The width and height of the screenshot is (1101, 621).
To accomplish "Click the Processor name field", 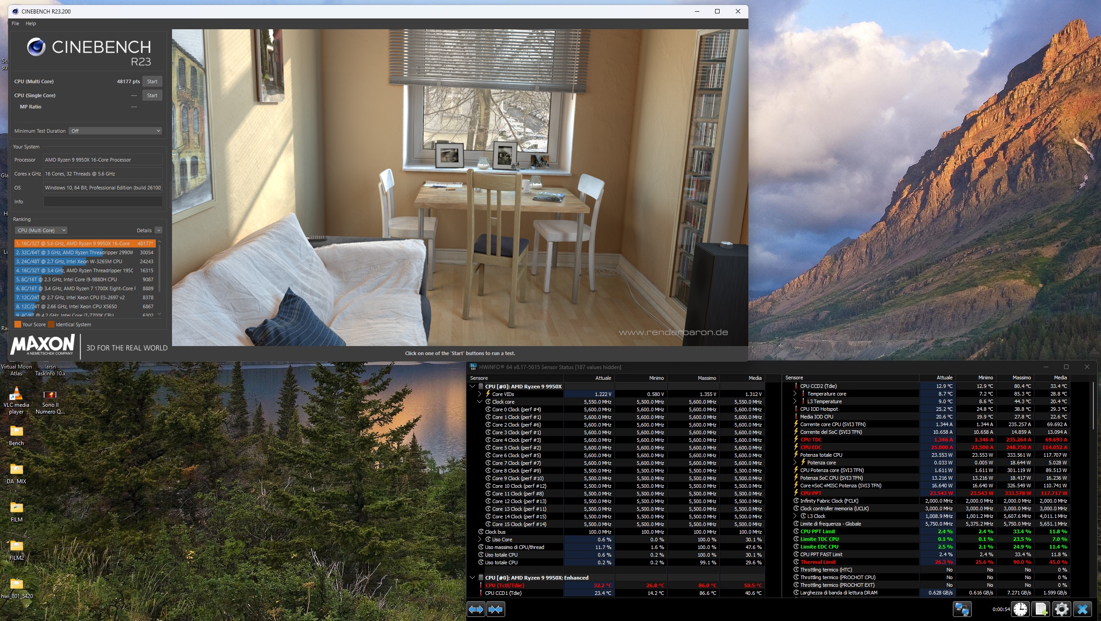I will (103, 160).
